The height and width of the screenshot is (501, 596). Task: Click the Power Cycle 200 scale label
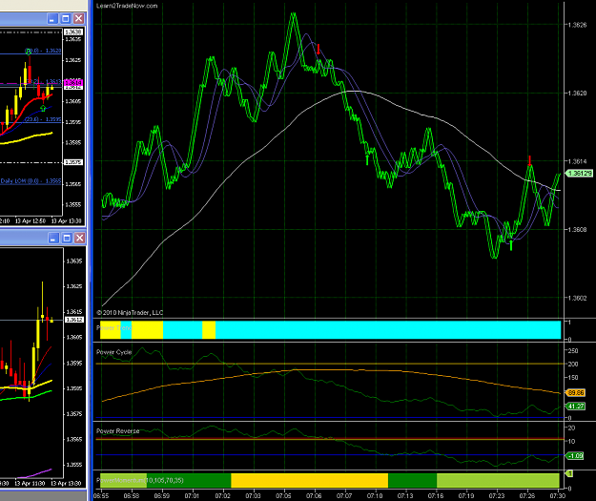tap(573, 364)
